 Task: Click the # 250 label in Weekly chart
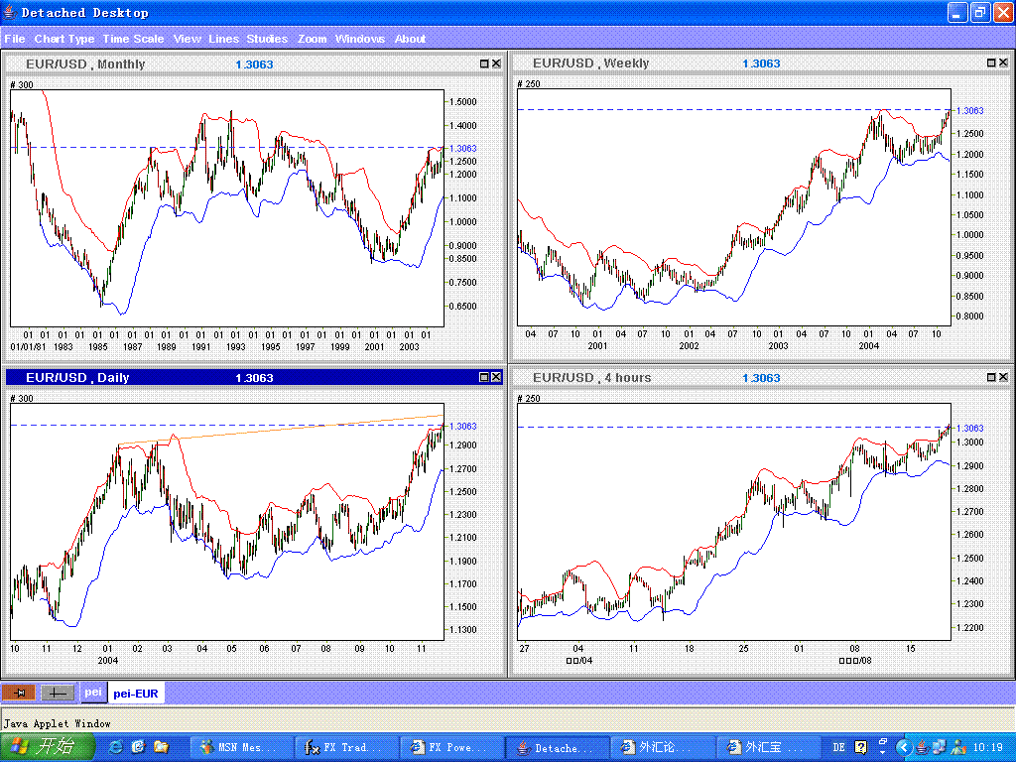[x=528, y=84]
